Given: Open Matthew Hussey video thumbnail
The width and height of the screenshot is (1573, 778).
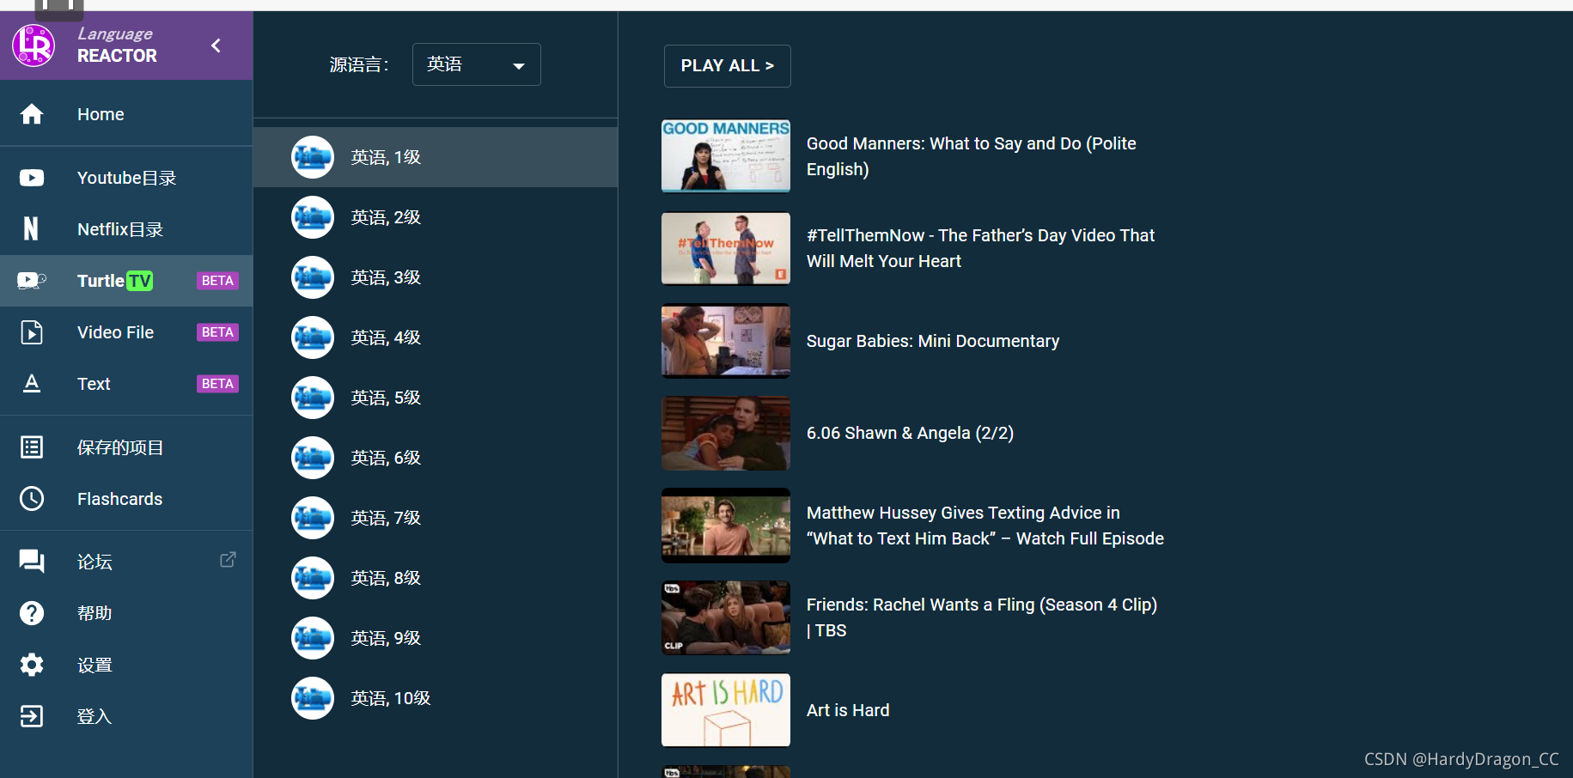Looking at the screenshot, I should coord(726,526).
